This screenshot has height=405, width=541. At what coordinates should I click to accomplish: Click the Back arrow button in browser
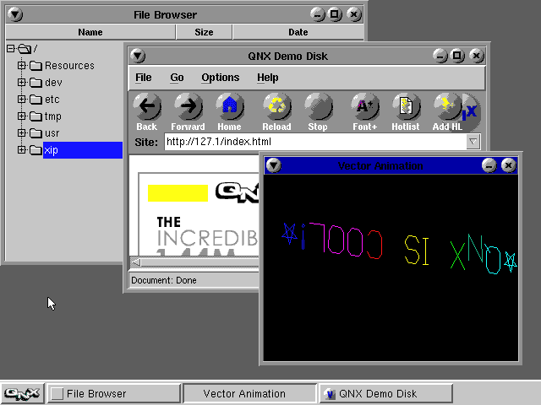click(147, 106)
